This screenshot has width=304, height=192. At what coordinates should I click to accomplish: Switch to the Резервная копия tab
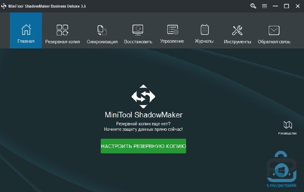pyautogui.click(x=62, y=34)
